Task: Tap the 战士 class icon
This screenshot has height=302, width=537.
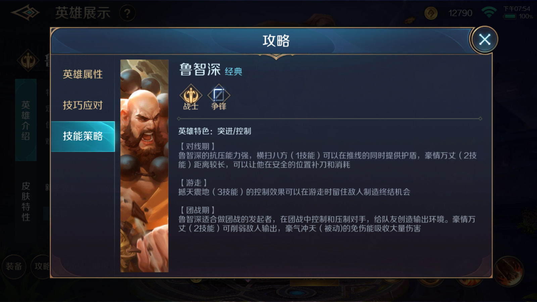Action: pos(191,97)
